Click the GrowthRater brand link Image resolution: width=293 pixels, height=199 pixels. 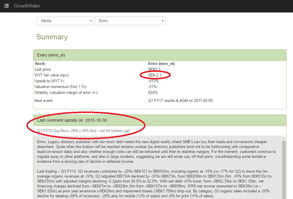click(27, 6)
